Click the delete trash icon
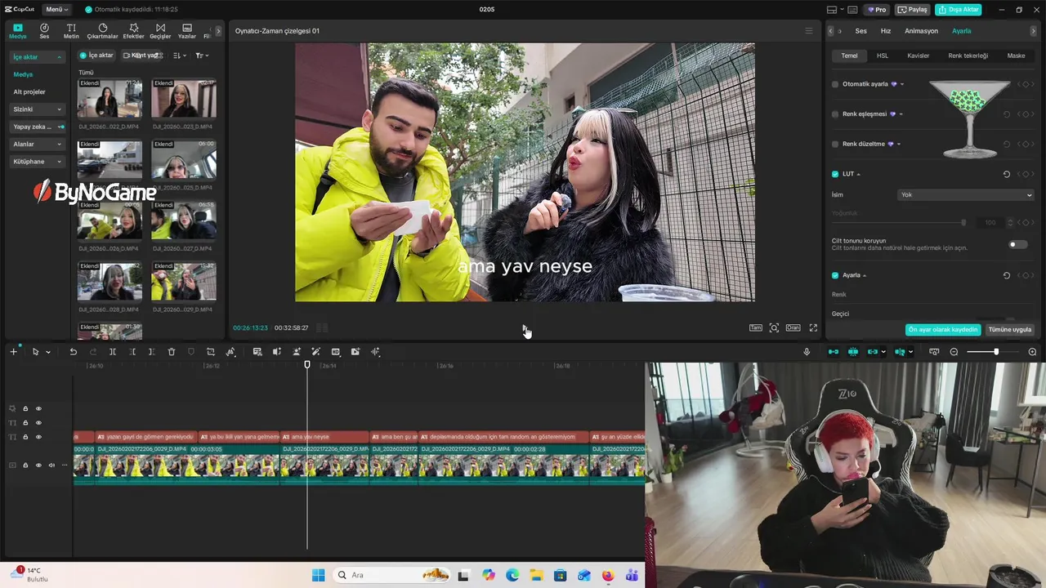 [171, 352]
